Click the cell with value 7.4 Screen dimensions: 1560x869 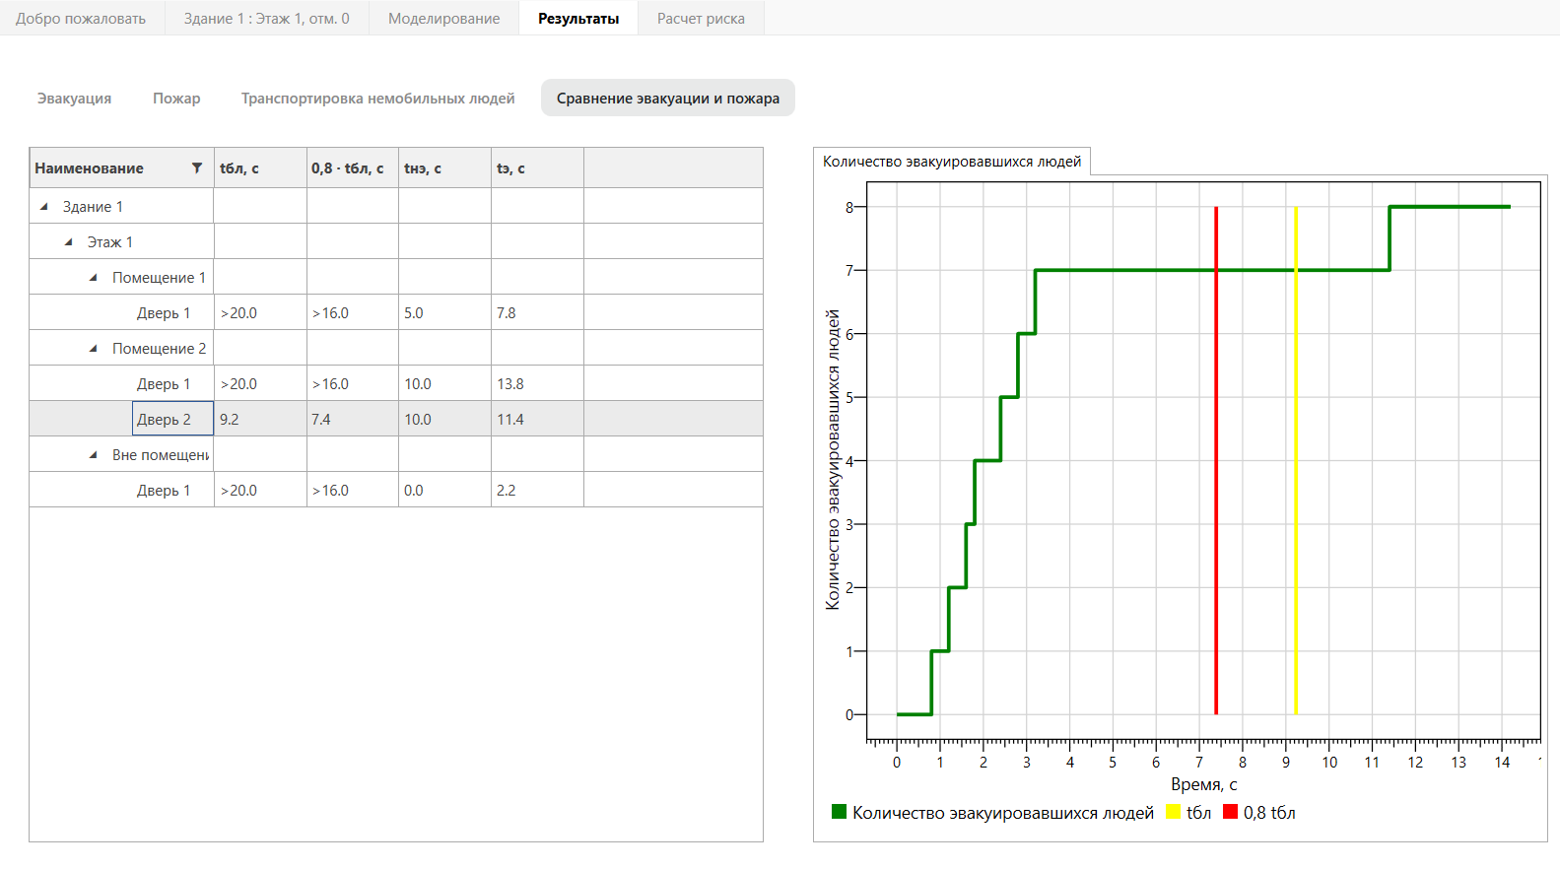coord(353,420)
